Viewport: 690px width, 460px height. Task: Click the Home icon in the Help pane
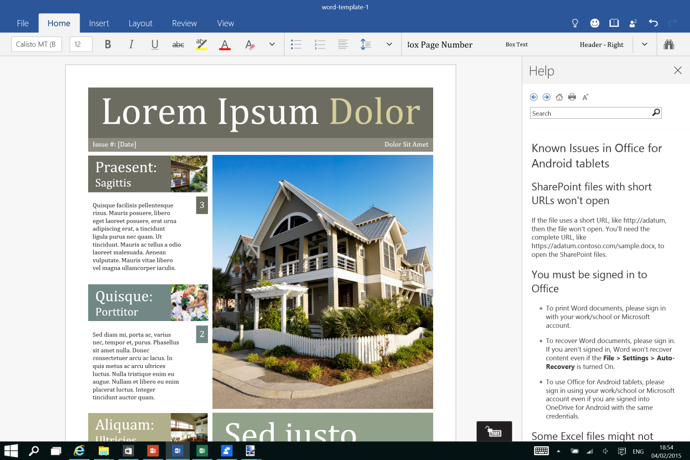(559, 97)
